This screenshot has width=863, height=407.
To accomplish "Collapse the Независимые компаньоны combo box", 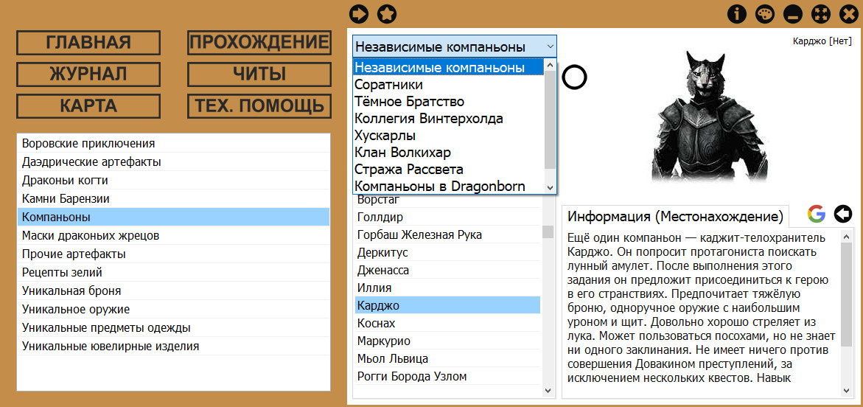I will pyautogui.click(x=455, y=46).
